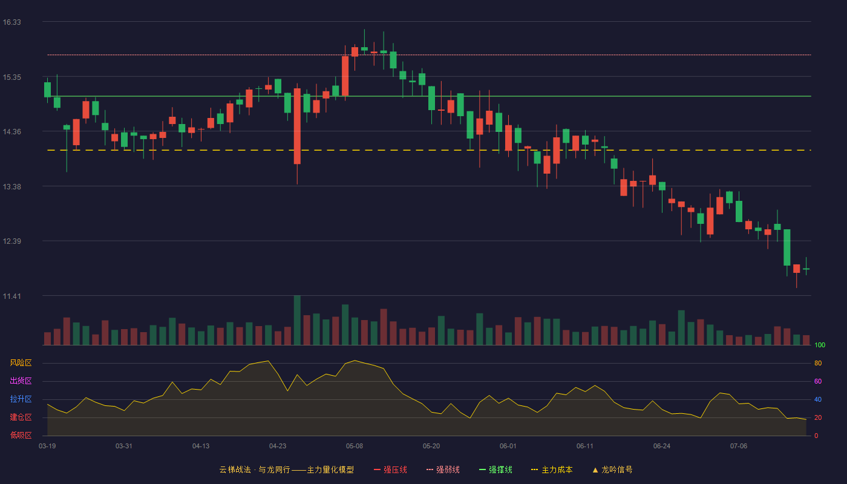Select the 拉升区 zone label

tap(21, 399)
